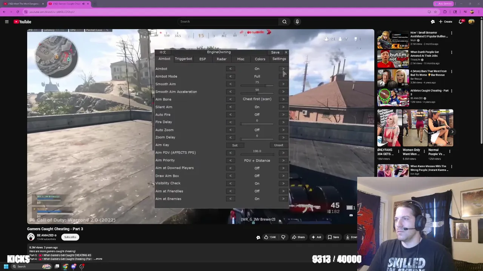Open the Ask button under the video

tap(317, 237)
